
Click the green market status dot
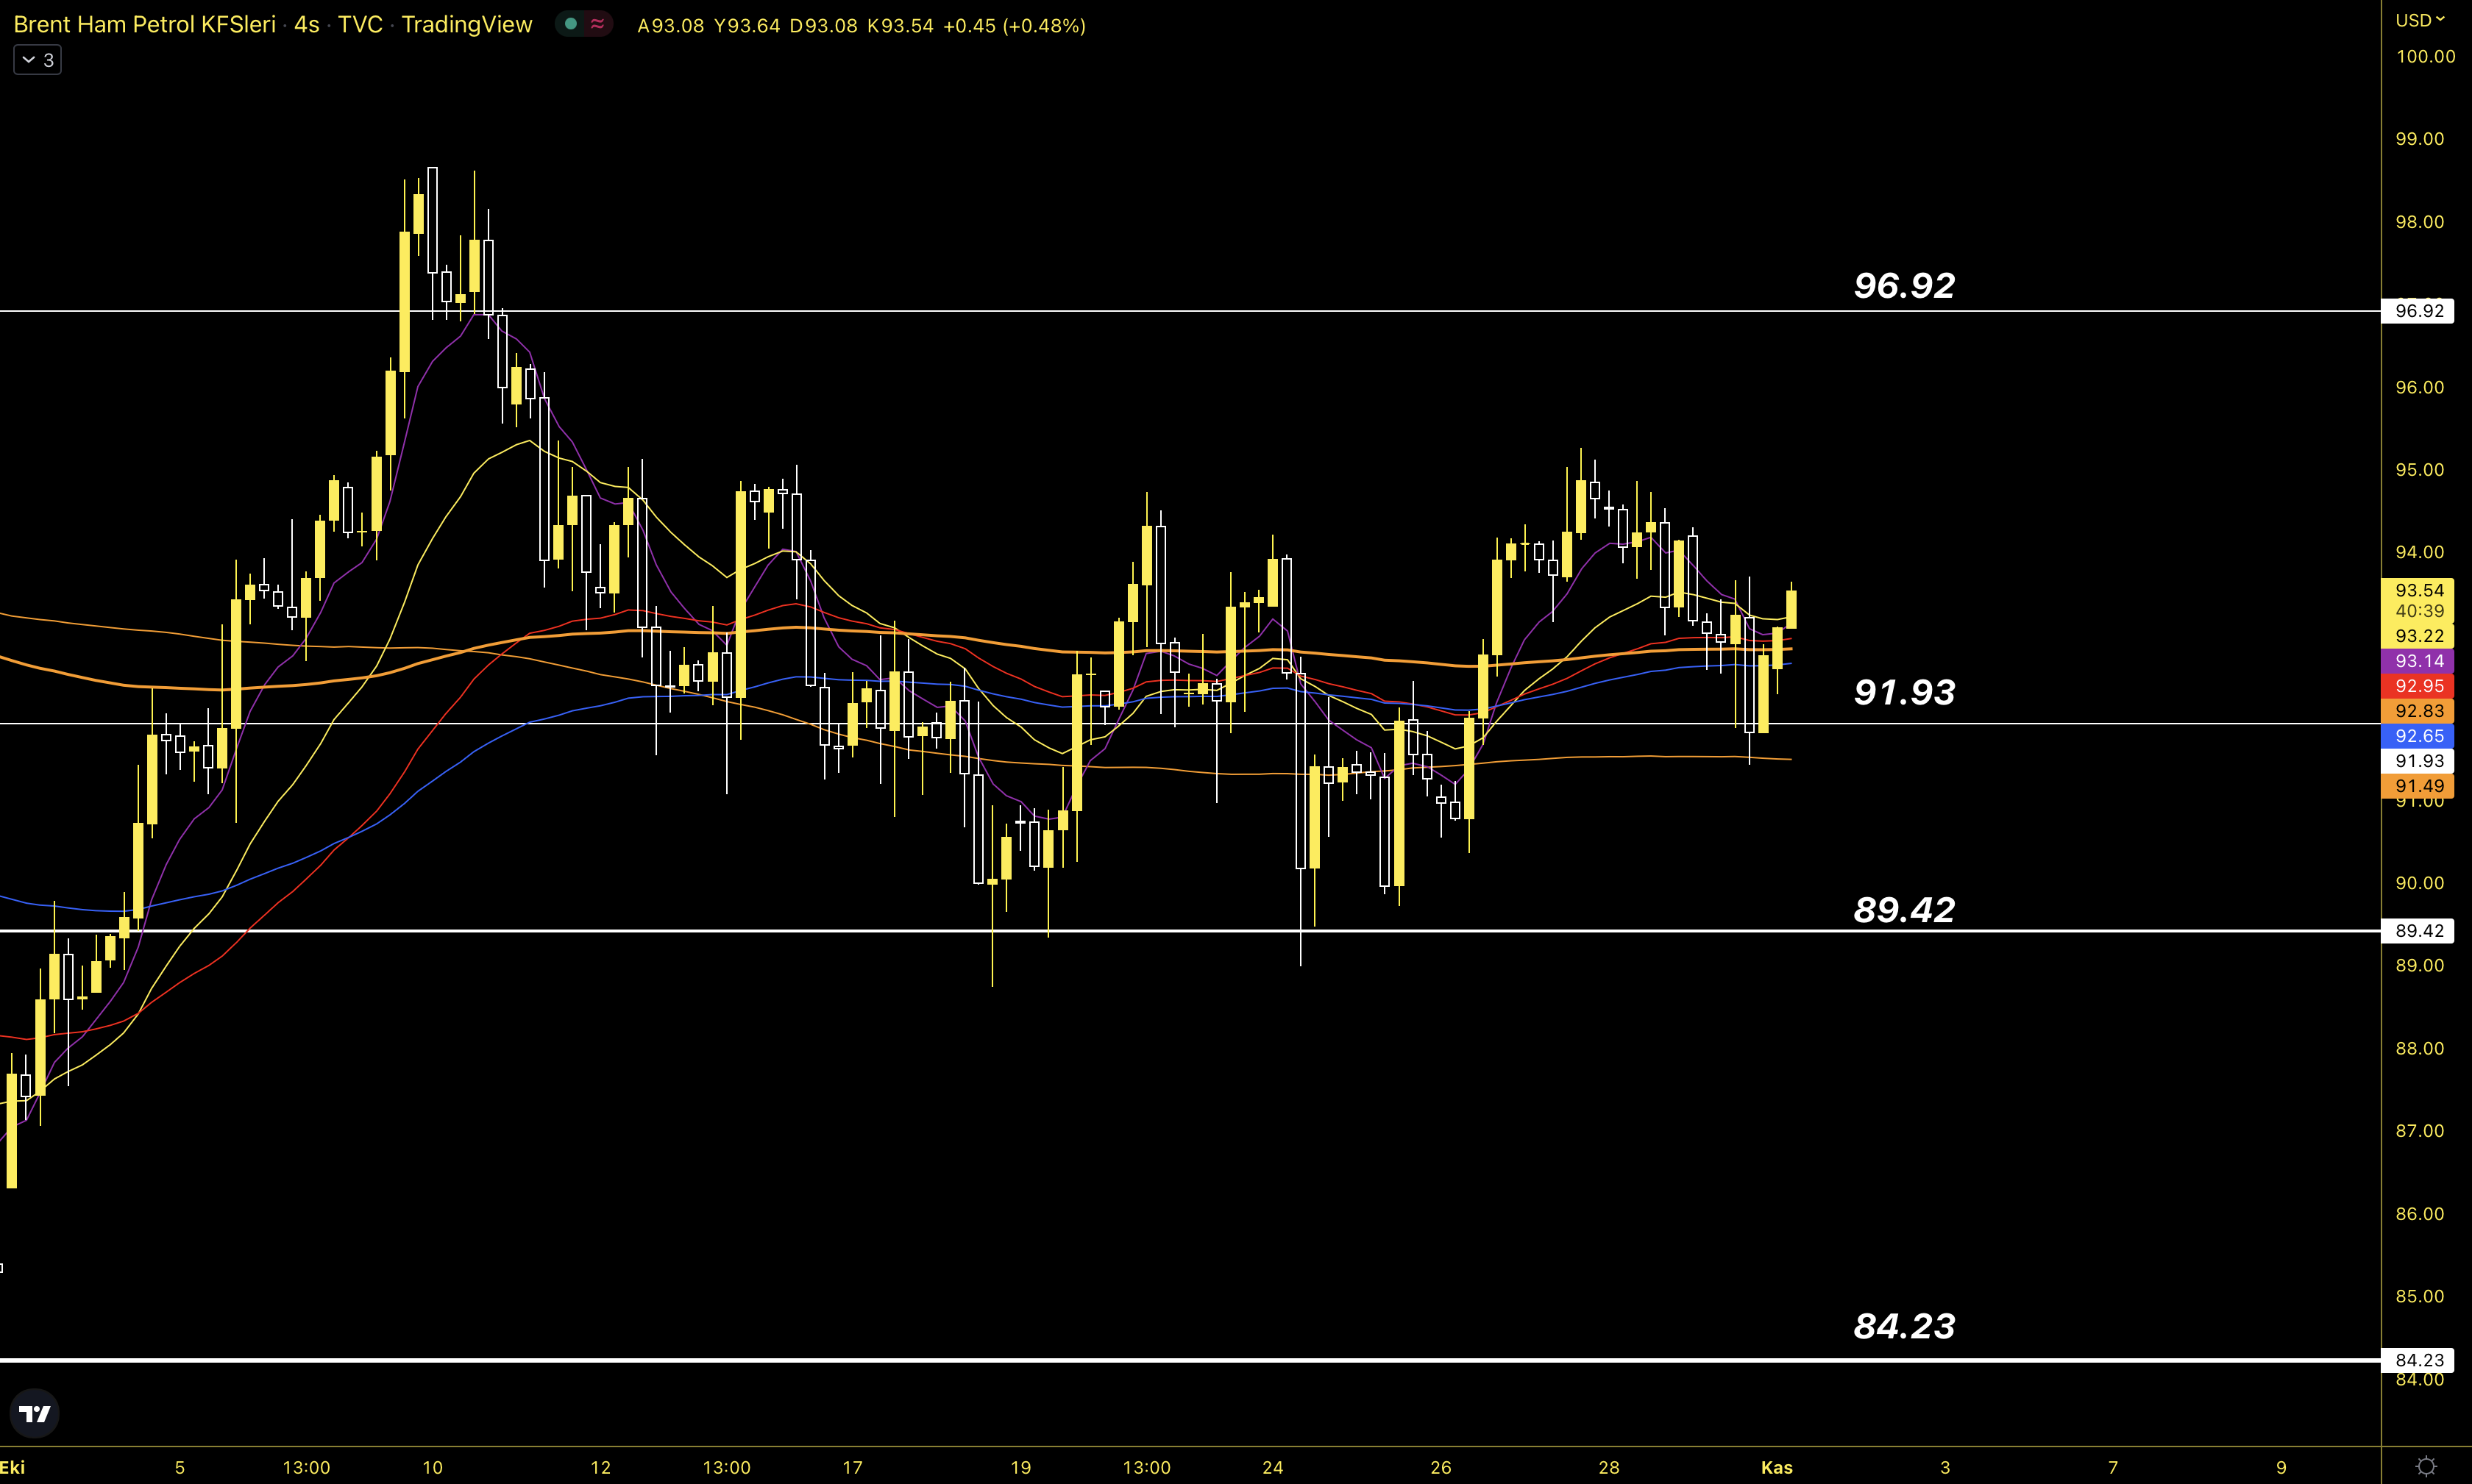(x=570, y=24)
